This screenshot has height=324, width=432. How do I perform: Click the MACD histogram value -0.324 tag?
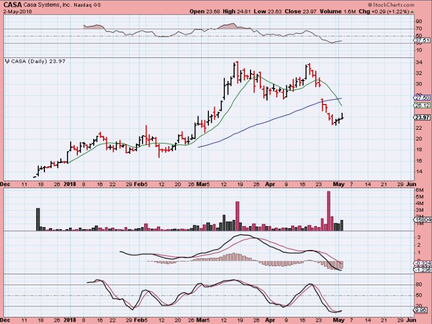pos(423,263)
